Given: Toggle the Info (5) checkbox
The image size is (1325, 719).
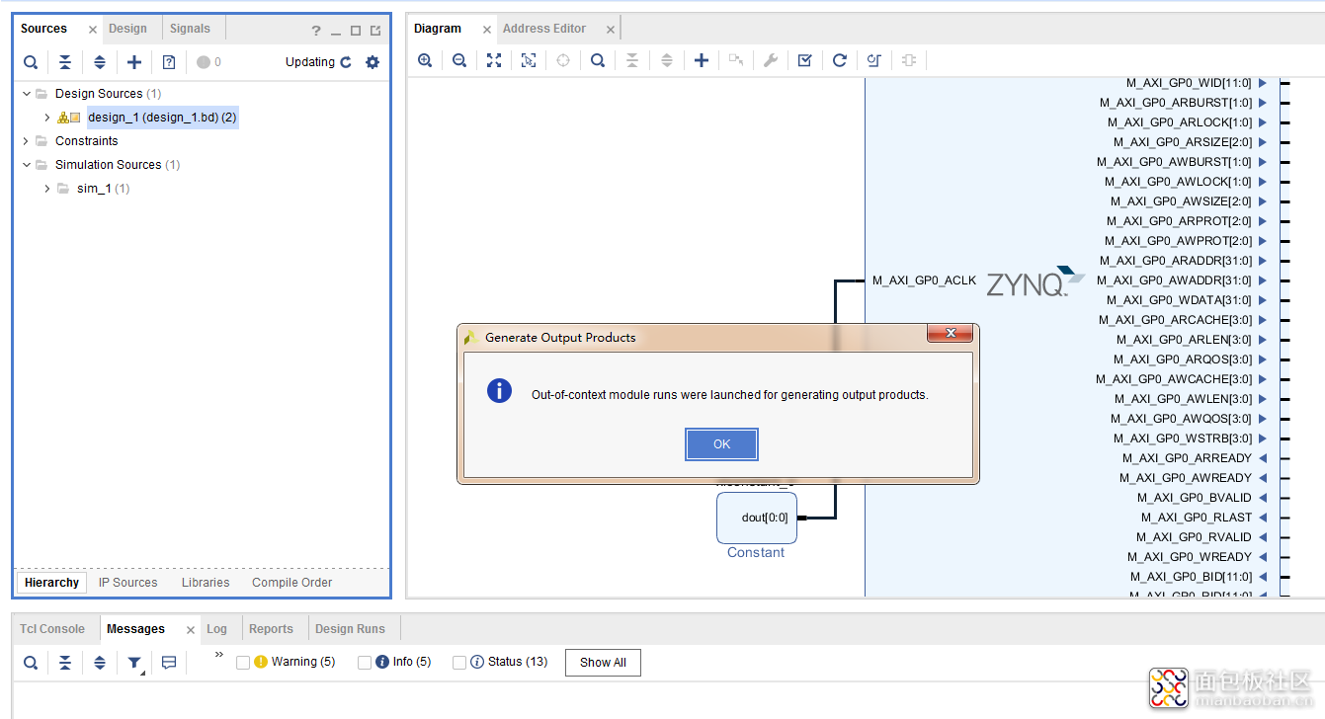Looking at the screenshot, I should tap(365, 663).
